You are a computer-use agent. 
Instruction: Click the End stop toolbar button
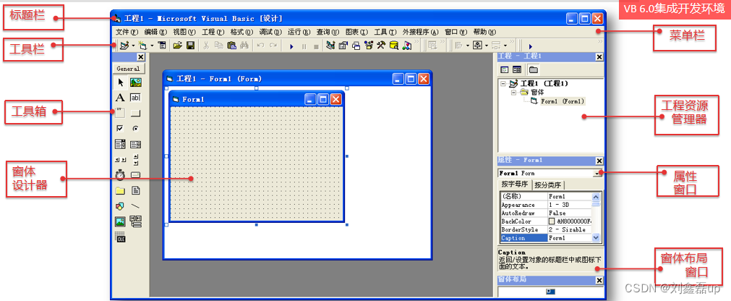[316, 46]
